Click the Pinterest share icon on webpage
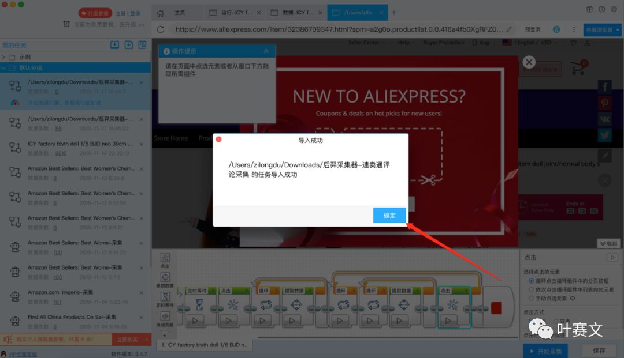Screen dimensions: 624x358 coord(604,103)
